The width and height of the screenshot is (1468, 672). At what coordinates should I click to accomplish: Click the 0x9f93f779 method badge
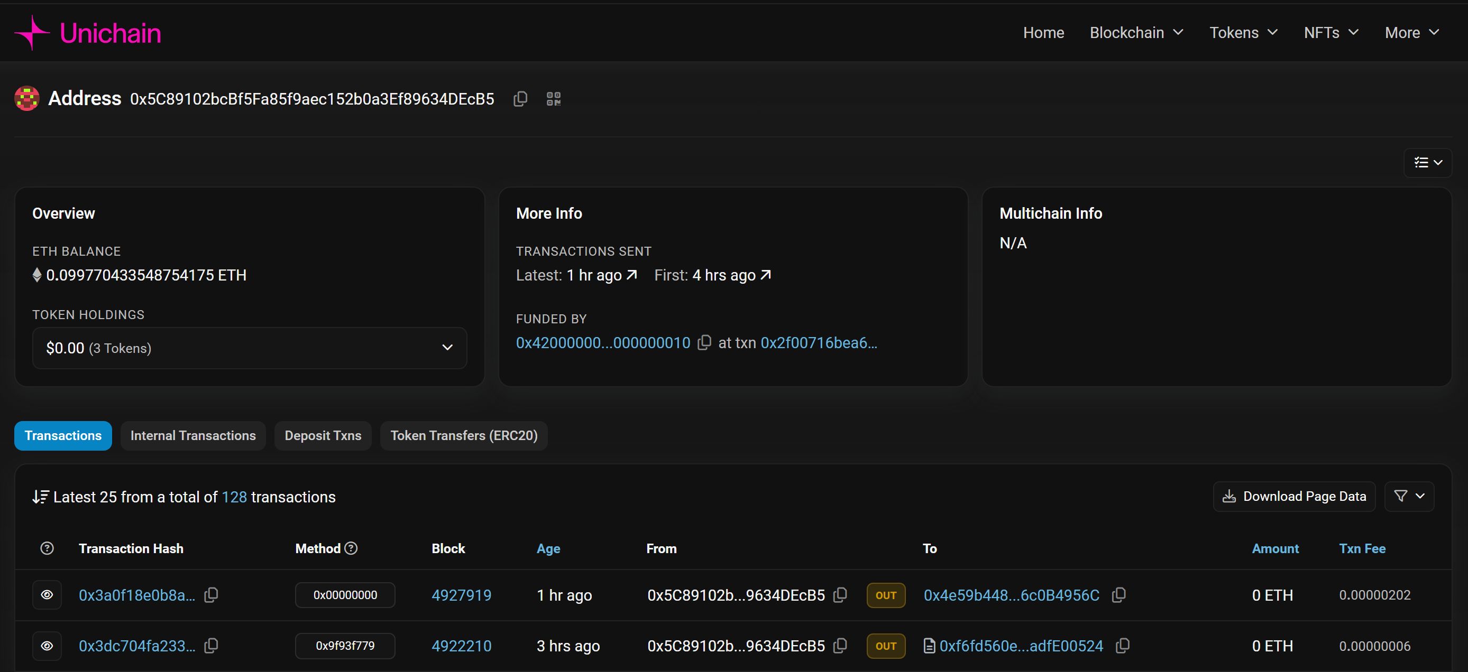(x=345, y=646)
